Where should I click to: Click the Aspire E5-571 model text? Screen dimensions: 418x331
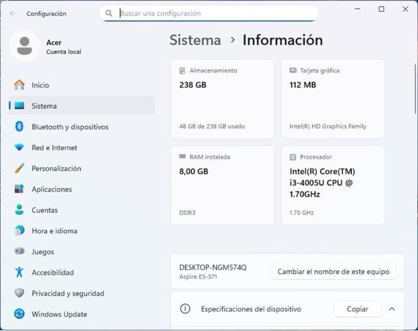point(198,277)
